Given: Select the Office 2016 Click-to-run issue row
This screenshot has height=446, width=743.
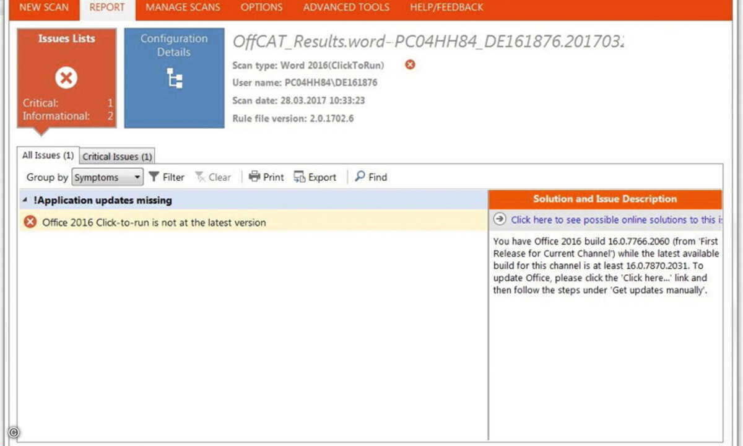Looking at the screenshot, I should pyautogui.click(x=253, y=222).
